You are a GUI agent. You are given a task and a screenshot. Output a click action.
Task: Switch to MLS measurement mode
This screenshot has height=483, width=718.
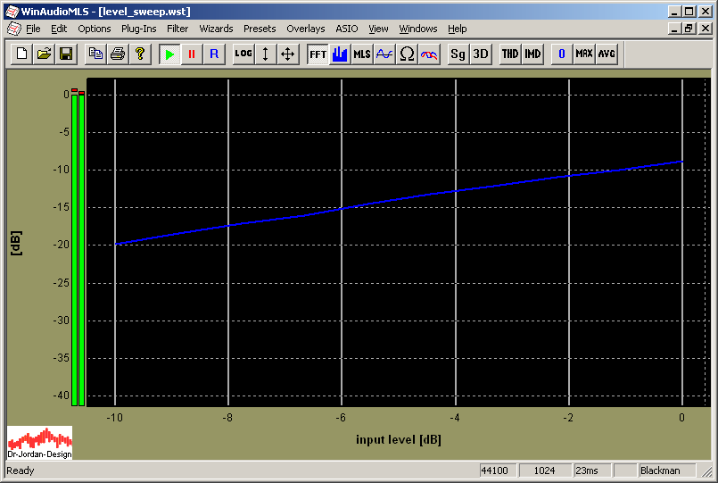(361, 54)
